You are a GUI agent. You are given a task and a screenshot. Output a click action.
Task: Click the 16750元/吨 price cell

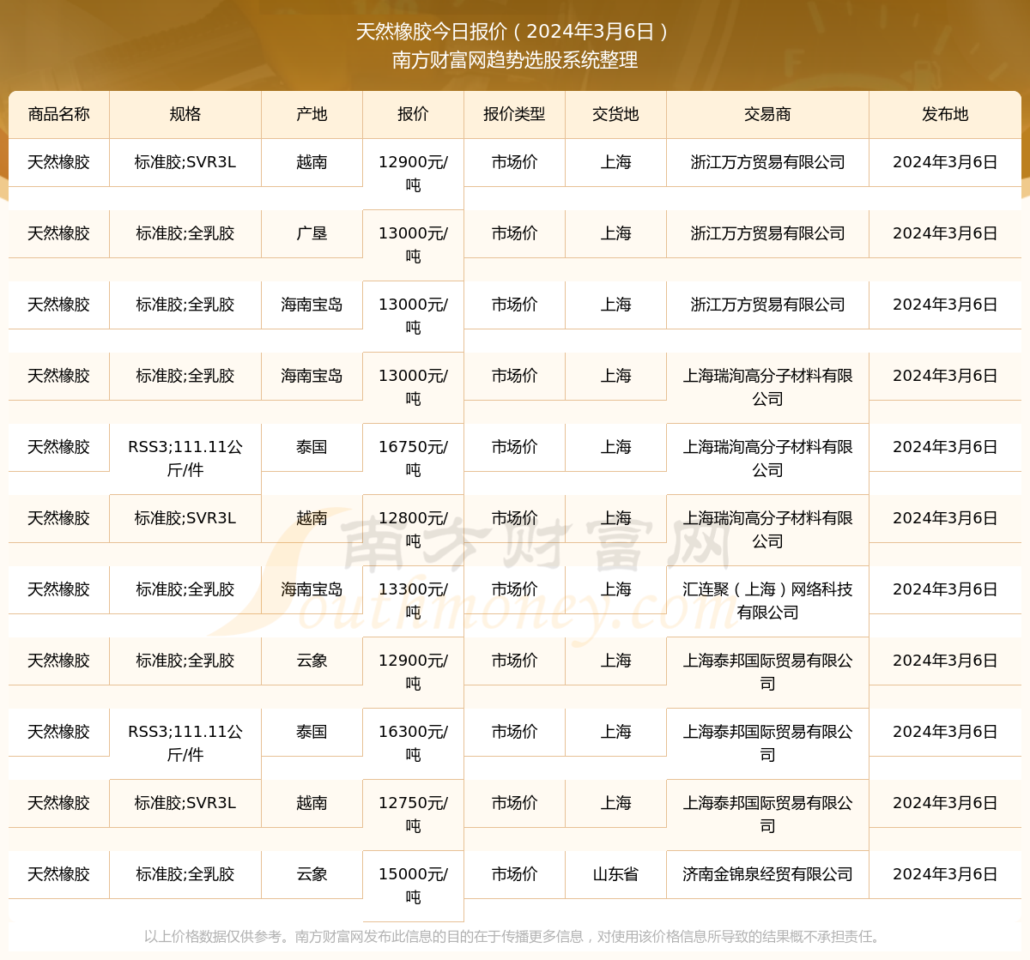pyautogui.click(x=413, y=458)
